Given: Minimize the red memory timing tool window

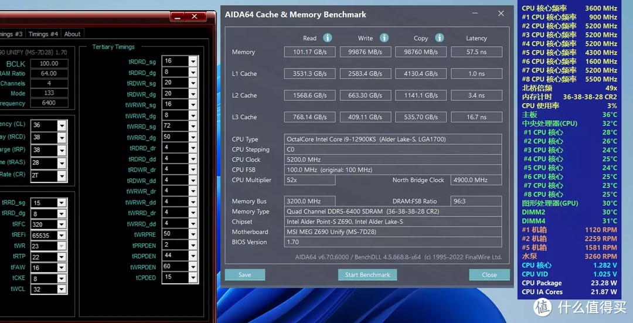Looking at the screenshot, I should tap(177, 16).
